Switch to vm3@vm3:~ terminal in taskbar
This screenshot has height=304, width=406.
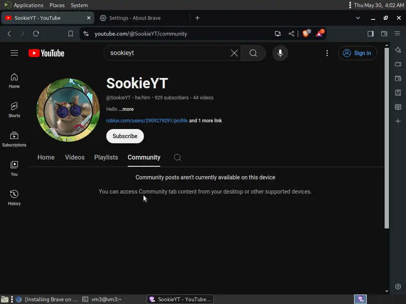pyautogui.click(x=102, y=299)
